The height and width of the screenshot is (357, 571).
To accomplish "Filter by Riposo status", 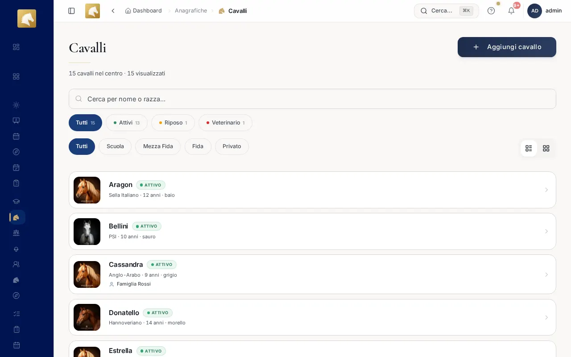I will pyautogui.click(x=173, y=123).
